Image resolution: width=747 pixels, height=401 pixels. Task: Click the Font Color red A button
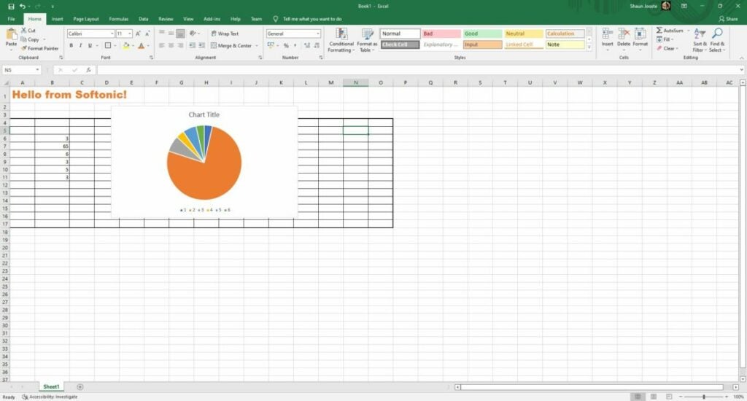coord(141,46)
